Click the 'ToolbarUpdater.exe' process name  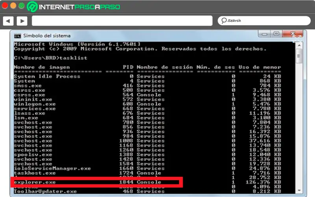[x=45, y=191]
